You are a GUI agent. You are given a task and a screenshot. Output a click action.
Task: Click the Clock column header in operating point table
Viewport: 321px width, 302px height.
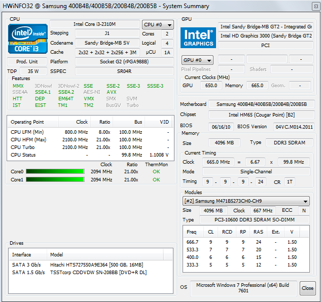tap(75, 122)
